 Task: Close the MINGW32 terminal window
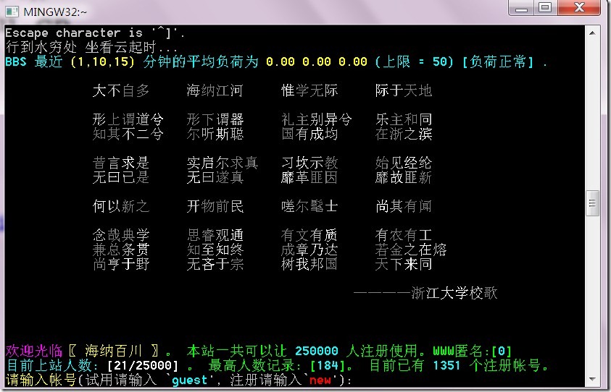[x=580, y=8]
